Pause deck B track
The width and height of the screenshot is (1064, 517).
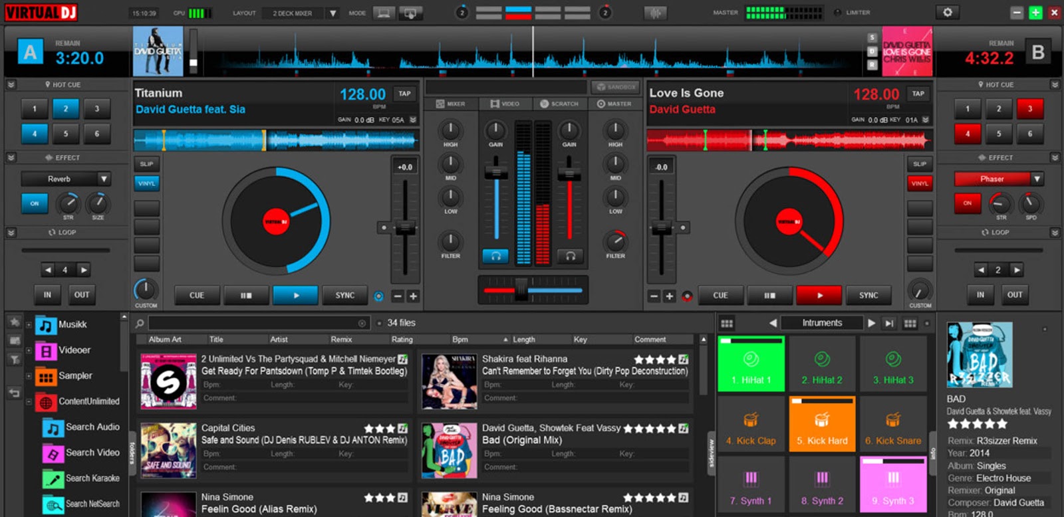pos(769,296)
